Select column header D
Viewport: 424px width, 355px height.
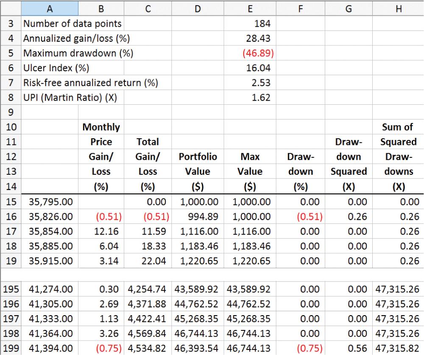197,8
